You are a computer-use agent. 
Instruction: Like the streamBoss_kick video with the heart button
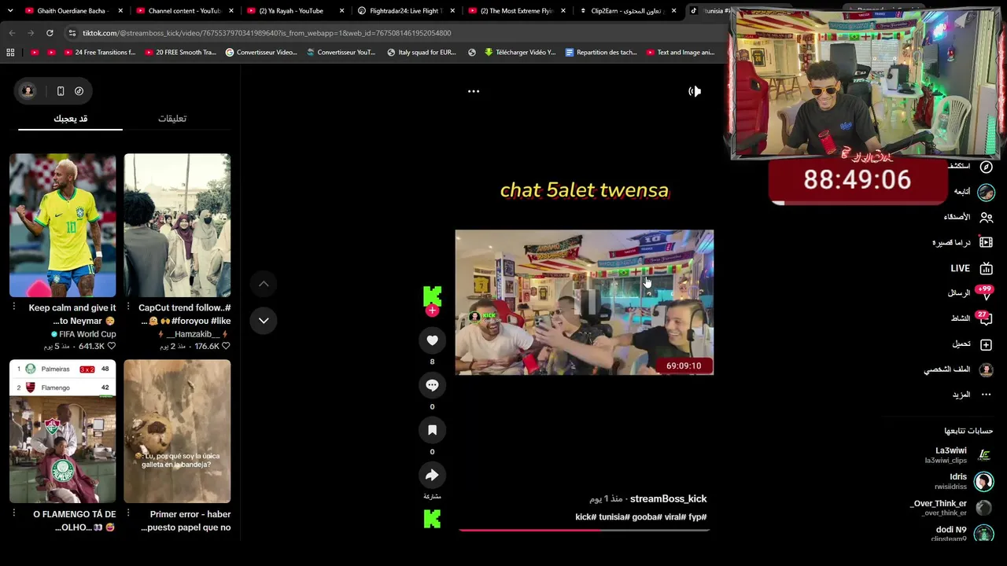tap(432, 340)
